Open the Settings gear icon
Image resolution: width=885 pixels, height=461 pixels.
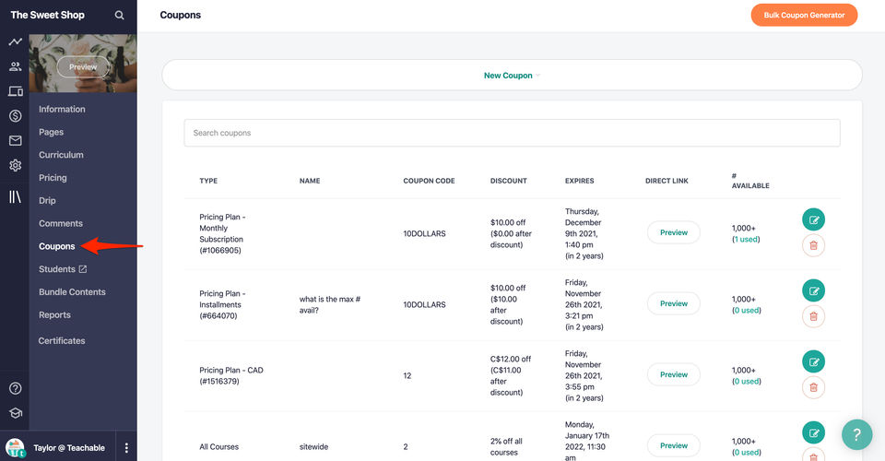pos(15,166)
